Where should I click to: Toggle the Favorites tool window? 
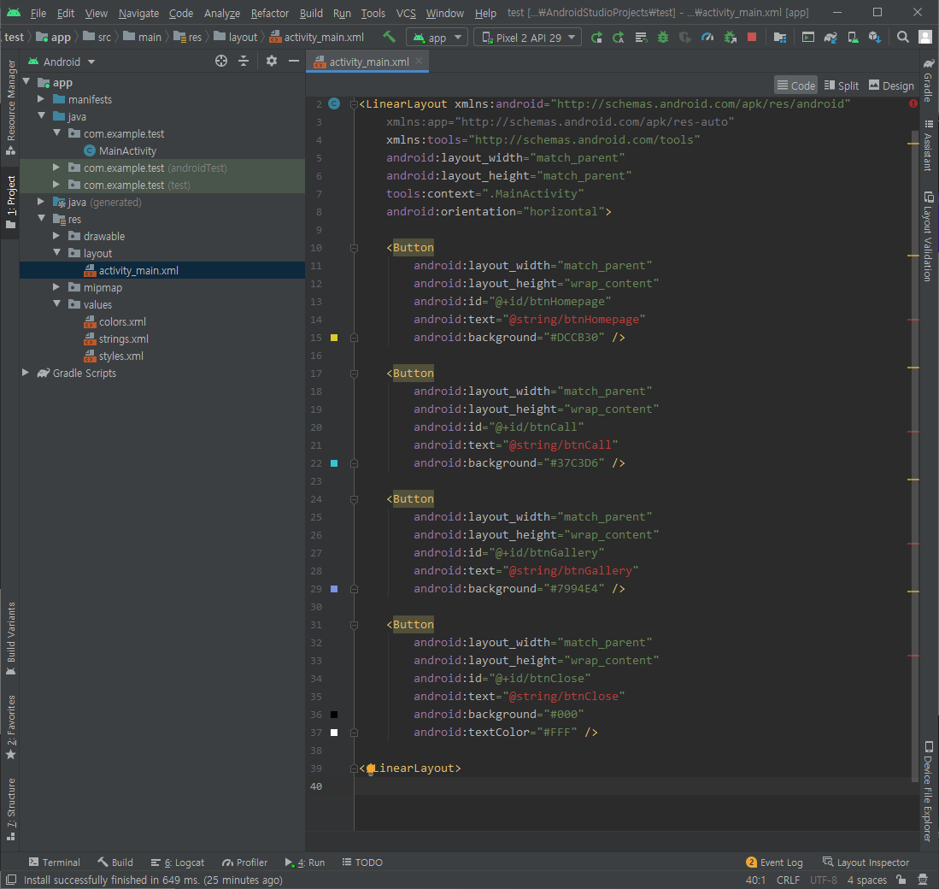(11, 727)
